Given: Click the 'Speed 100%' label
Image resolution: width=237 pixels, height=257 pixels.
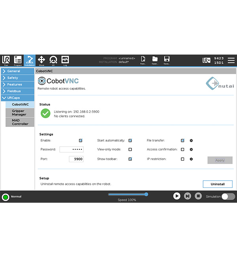Looking at the screenshot, I should pos(127,200).
